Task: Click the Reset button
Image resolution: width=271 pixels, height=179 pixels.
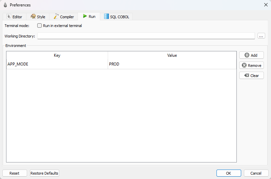Action: click(15, 173)
